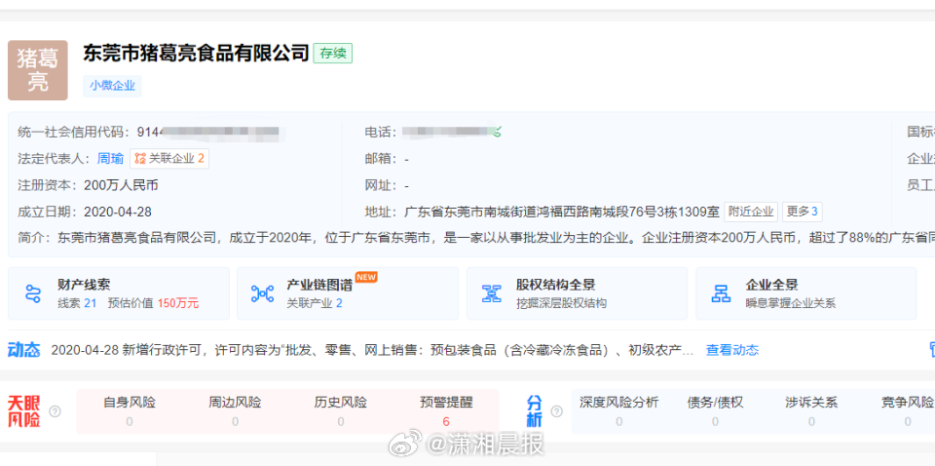Open the 查看动态 link
This screenshot has width=935, height=466.
pyautogui.click(x=732, y=350)
